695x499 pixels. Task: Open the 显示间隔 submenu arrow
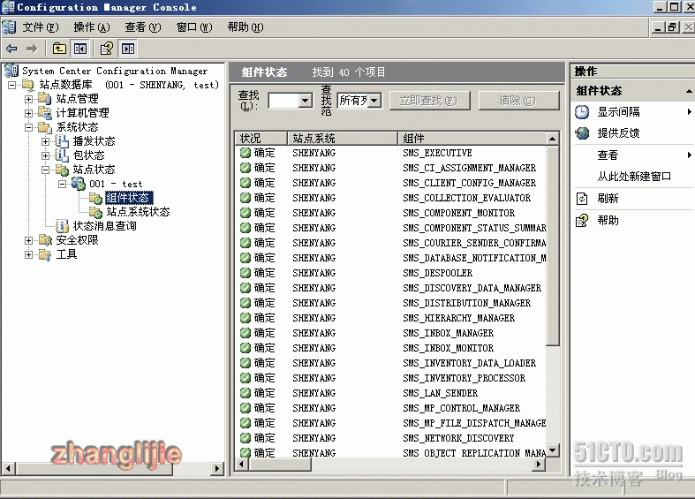coord(689,111)
